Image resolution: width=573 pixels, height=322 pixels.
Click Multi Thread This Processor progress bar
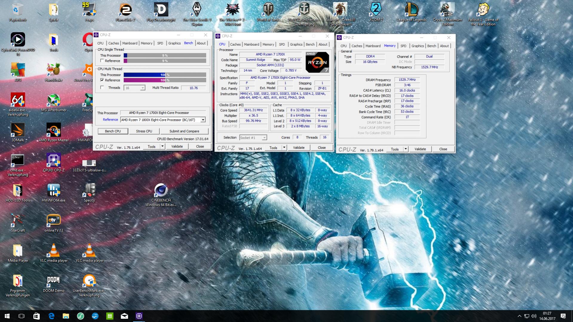pos(165,75)
